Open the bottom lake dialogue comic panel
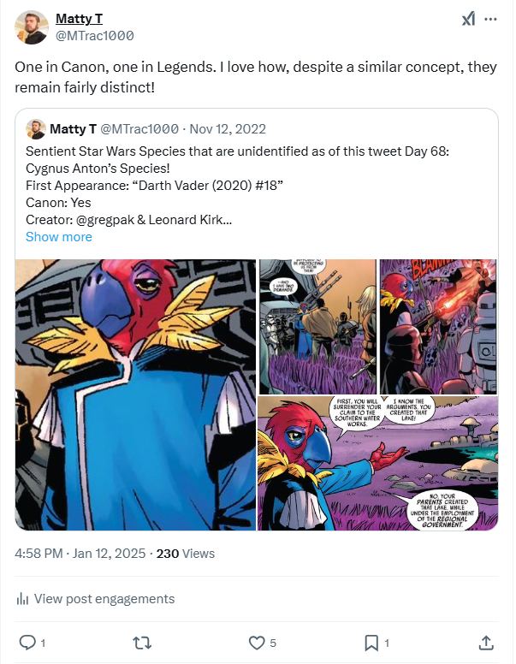Image resolution: width=516 pixels, height=664 pixels. (x=378, y=463)
